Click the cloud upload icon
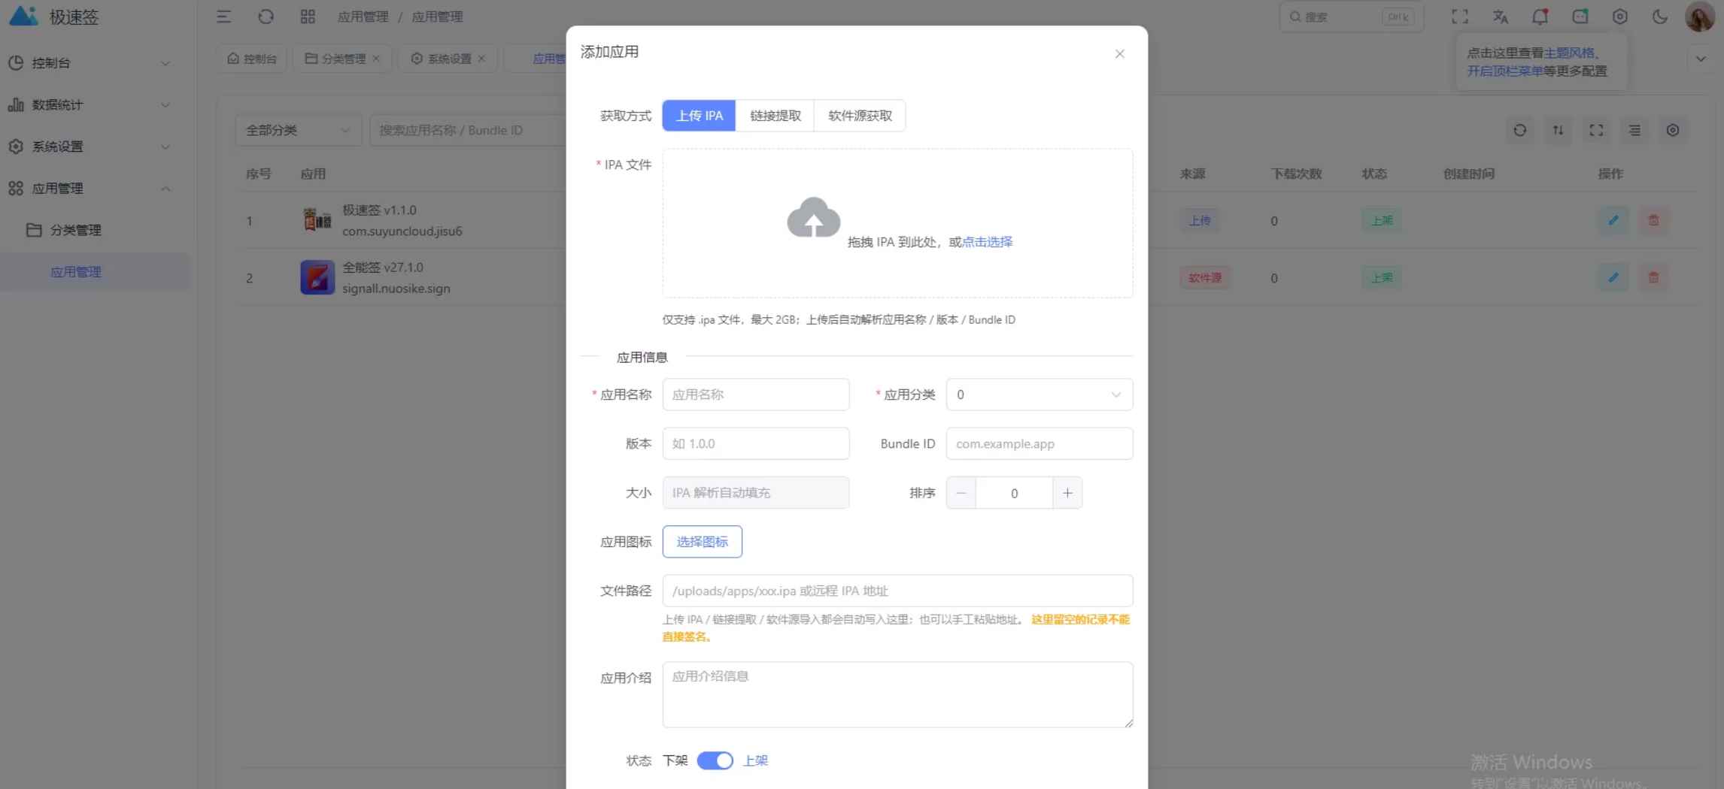 [813, 217]
